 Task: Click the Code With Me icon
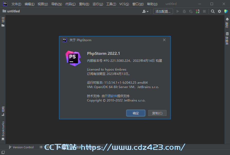click(226, 11)
